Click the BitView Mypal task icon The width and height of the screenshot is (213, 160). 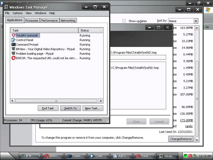(13, 49)
